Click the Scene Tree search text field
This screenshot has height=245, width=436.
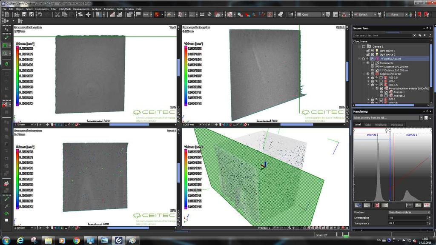pos(382,35)
